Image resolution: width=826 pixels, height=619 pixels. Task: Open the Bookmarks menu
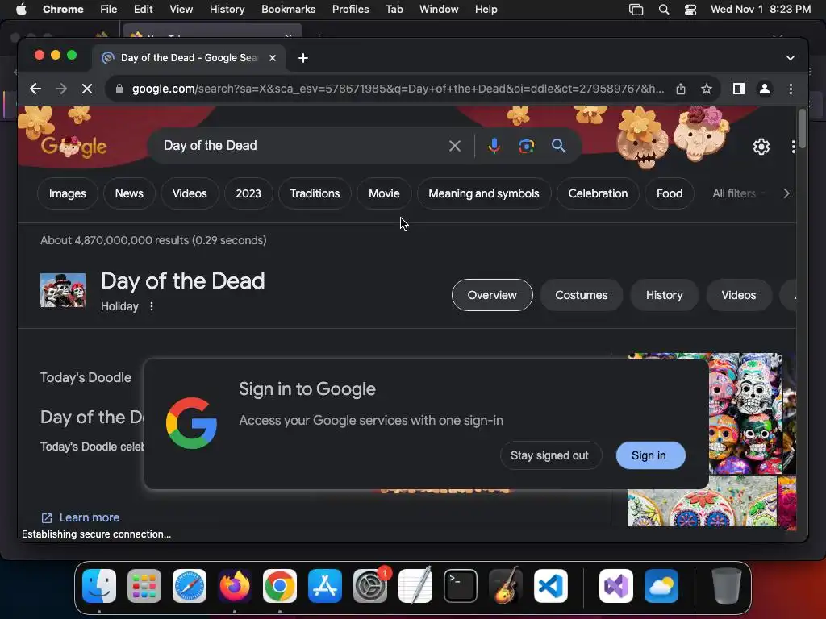pos(288,10)
